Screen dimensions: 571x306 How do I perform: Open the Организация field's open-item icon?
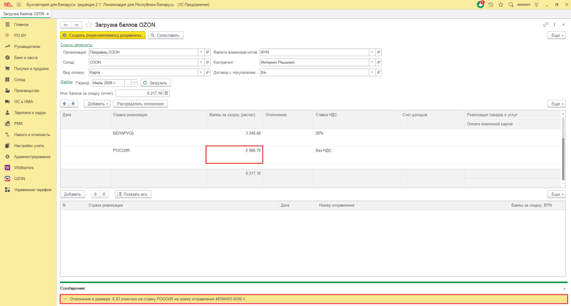[207, 52]
